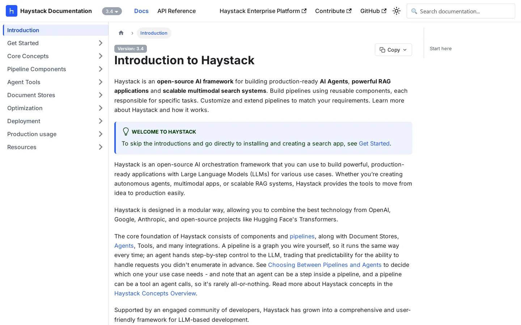Image resolution: width=521 pixels, height=325 pixels.
Task: Open the Docs tab
Action: (x=141, y=11)
